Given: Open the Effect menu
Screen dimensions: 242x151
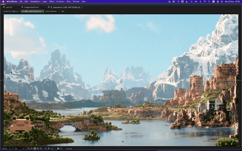Looking at the screenshot, I should (x=52, y=2).
